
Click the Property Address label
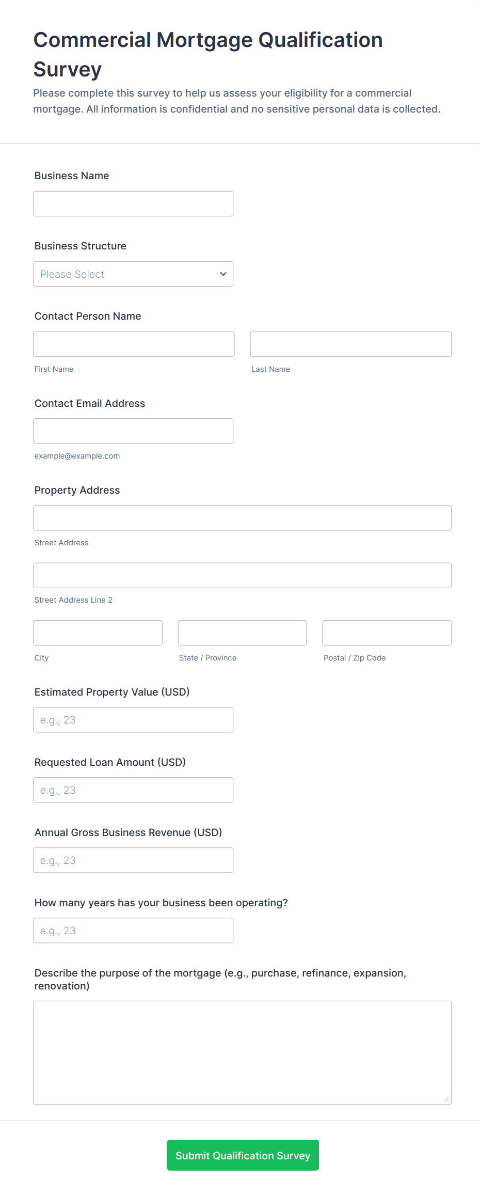pyautogui.click(x=77, y=490)
